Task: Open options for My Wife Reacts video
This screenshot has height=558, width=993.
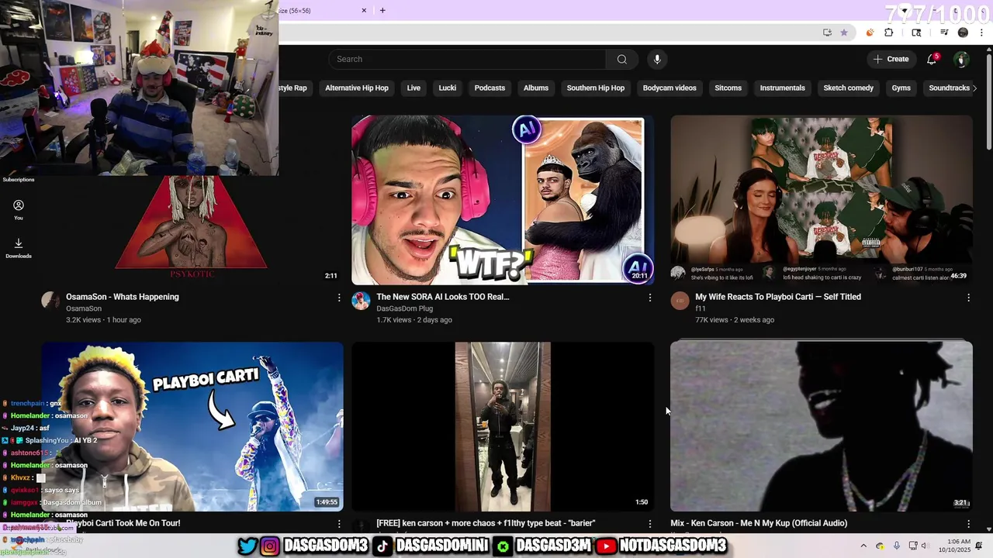Action: tap(968, 298)
